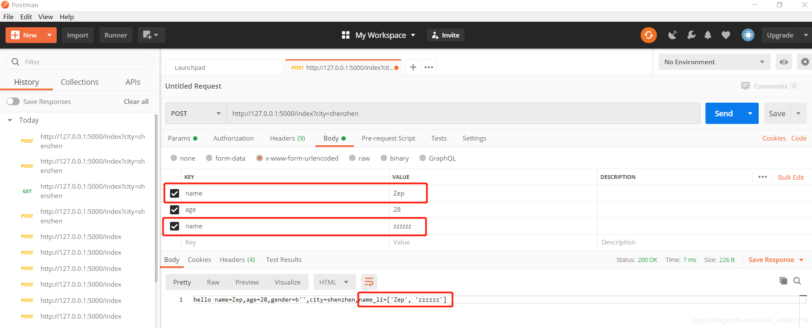Click the new window icon button
Image resolution: width=812 pixels, height=328 pixels.
pos(151,35)
